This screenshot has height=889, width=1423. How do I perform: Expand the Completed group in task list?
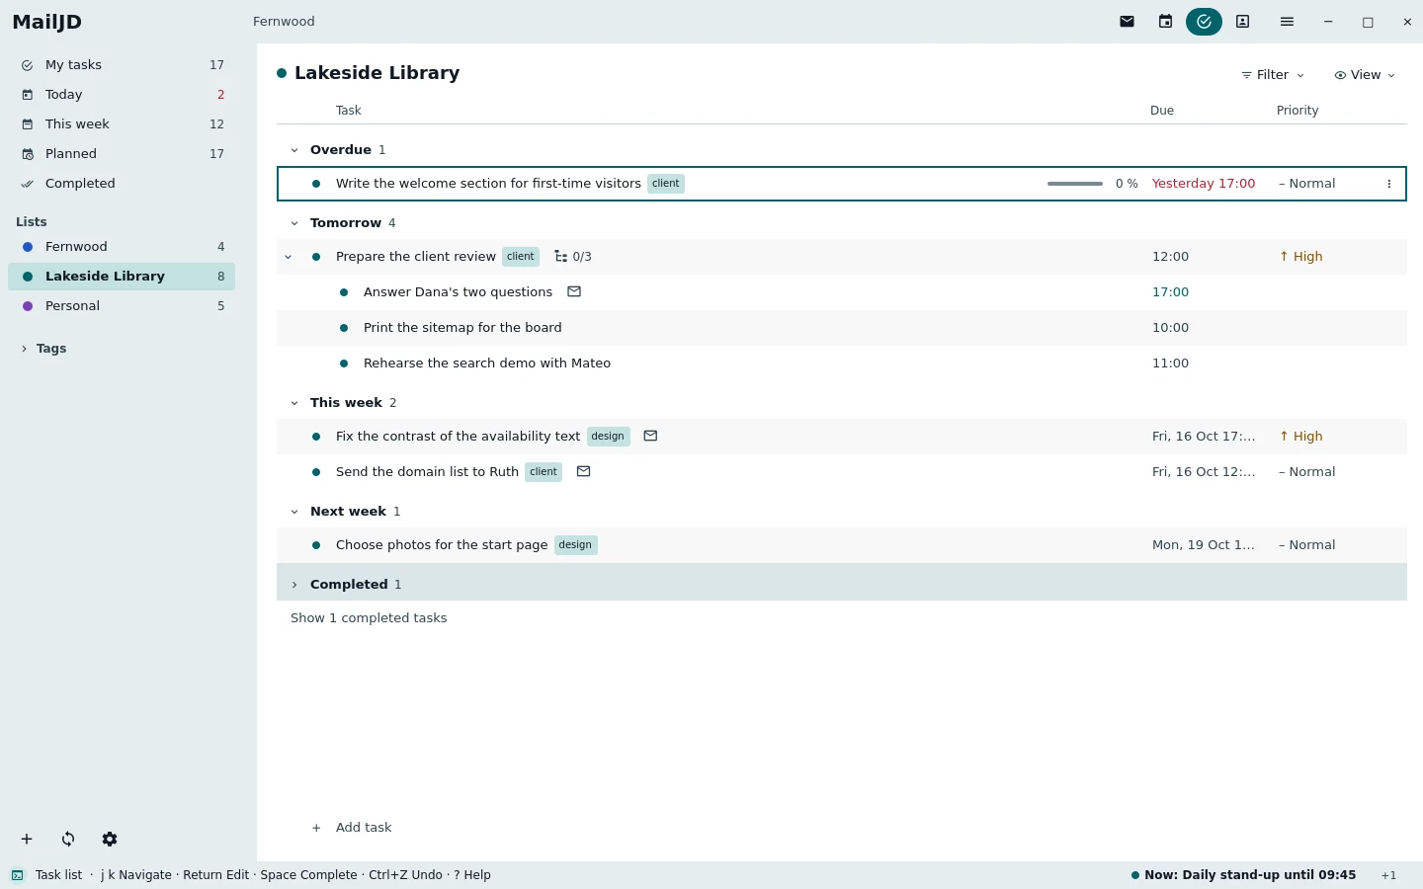(294, 585)
